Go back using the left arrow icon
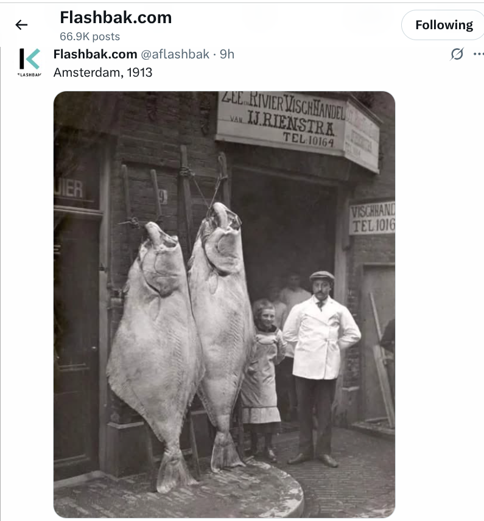 pyautogui.click(x=21, y=24)
